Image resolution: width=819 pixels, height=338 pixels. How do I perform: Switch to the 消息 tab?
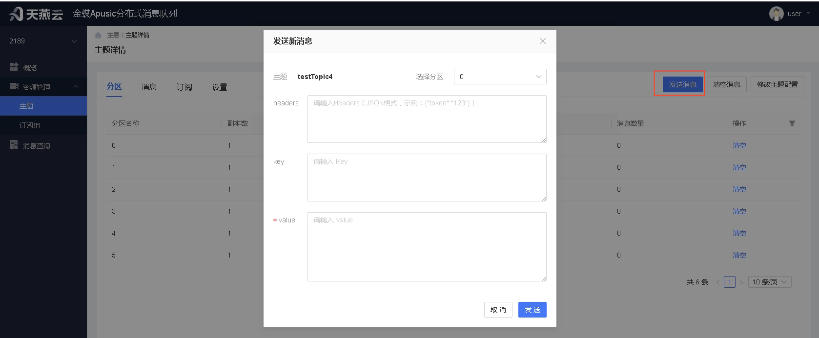point(149,87)
